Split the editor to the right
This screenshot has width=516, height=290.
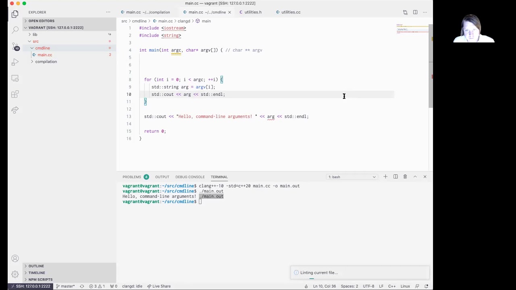pyautogui.click(x=415, y=12)
